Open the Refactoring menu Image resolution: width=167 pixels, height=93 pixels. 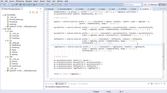[20, 1]
